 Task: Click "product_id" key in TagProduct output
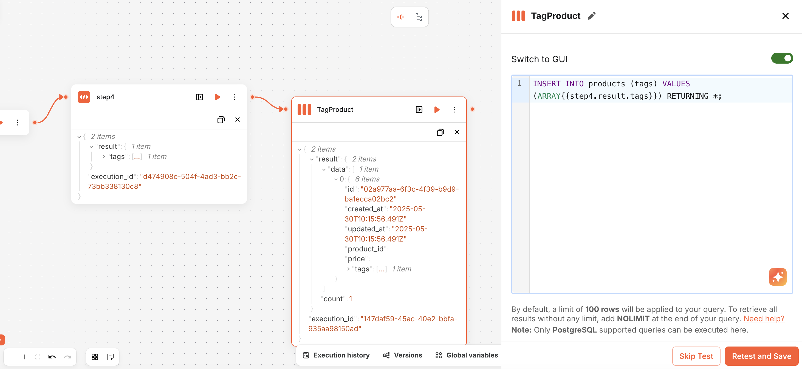[366, 249]
